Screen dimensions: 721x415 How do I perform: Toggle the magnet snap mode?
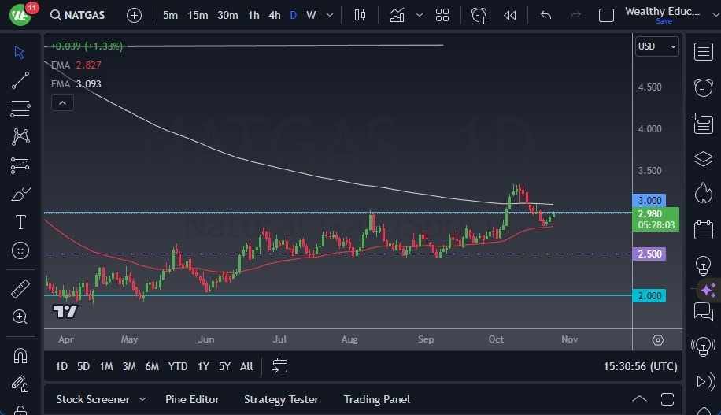tap(20, 355)
